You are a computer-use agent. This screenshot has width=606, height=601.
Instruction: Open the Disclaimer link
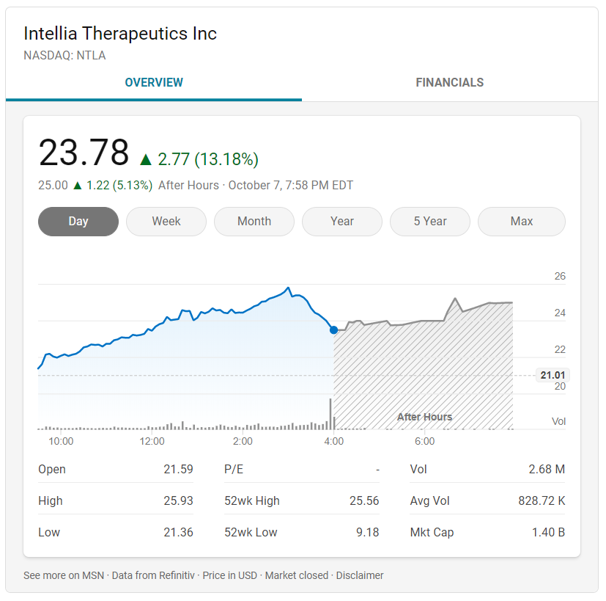tap(359, 575)
